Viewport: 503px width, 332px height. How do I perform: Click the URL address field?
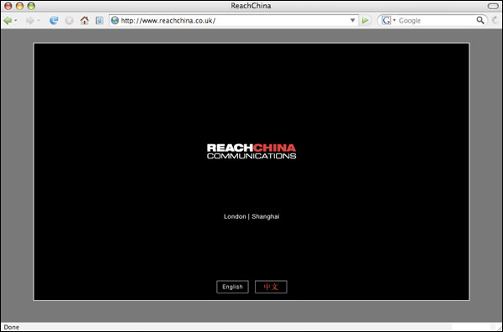(x=234, y=20)
